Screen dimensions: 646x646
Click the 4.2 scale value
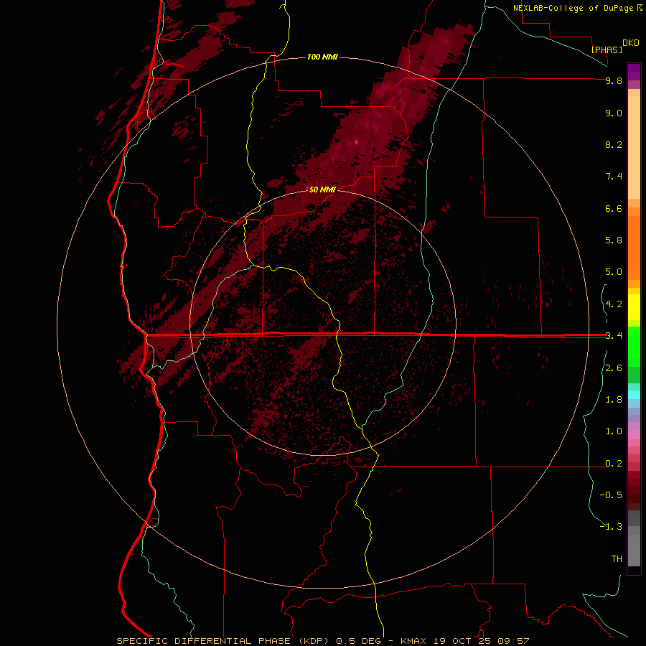pyautogui.click(x=614, y=304)
